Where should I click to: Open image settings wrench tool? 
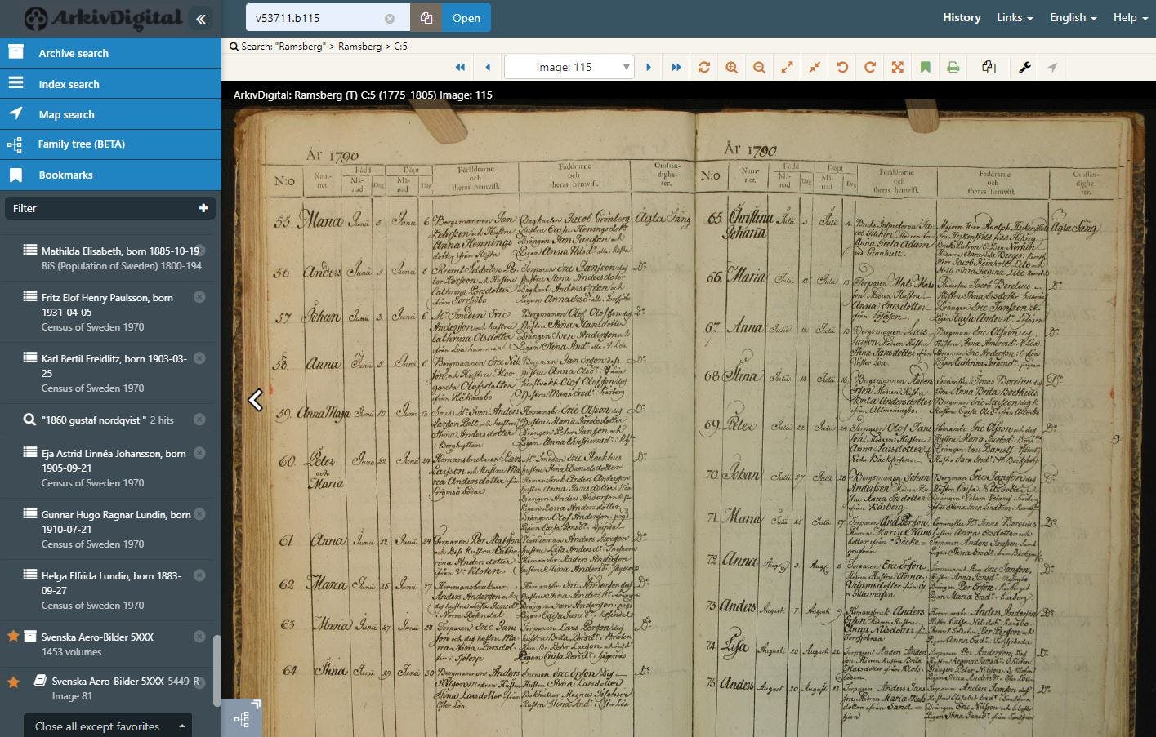tap(1024, 68)
